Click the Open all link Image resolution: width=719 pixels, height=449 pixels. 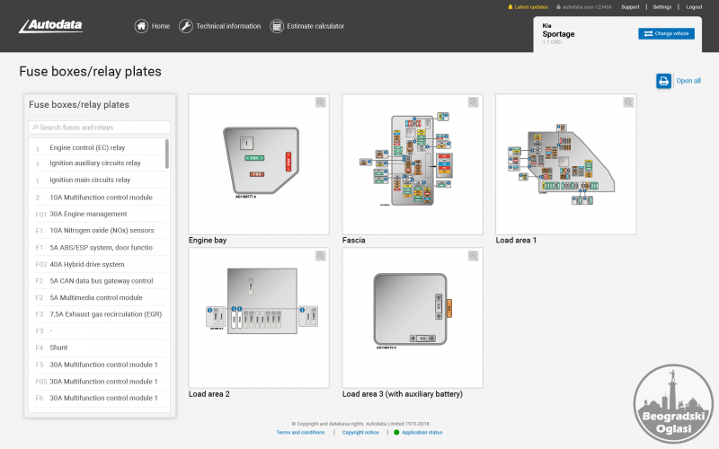click(688, 81)
